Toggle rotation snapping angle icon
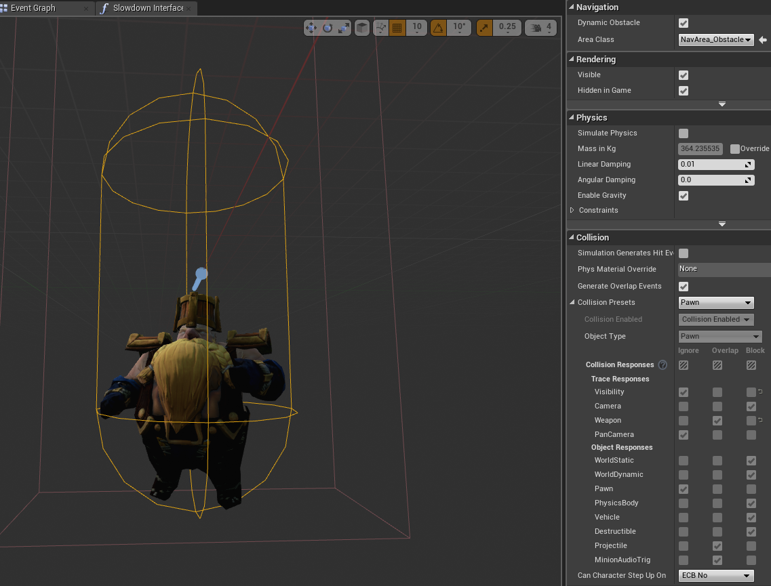The image size is (771, 586). coord(438,28)
